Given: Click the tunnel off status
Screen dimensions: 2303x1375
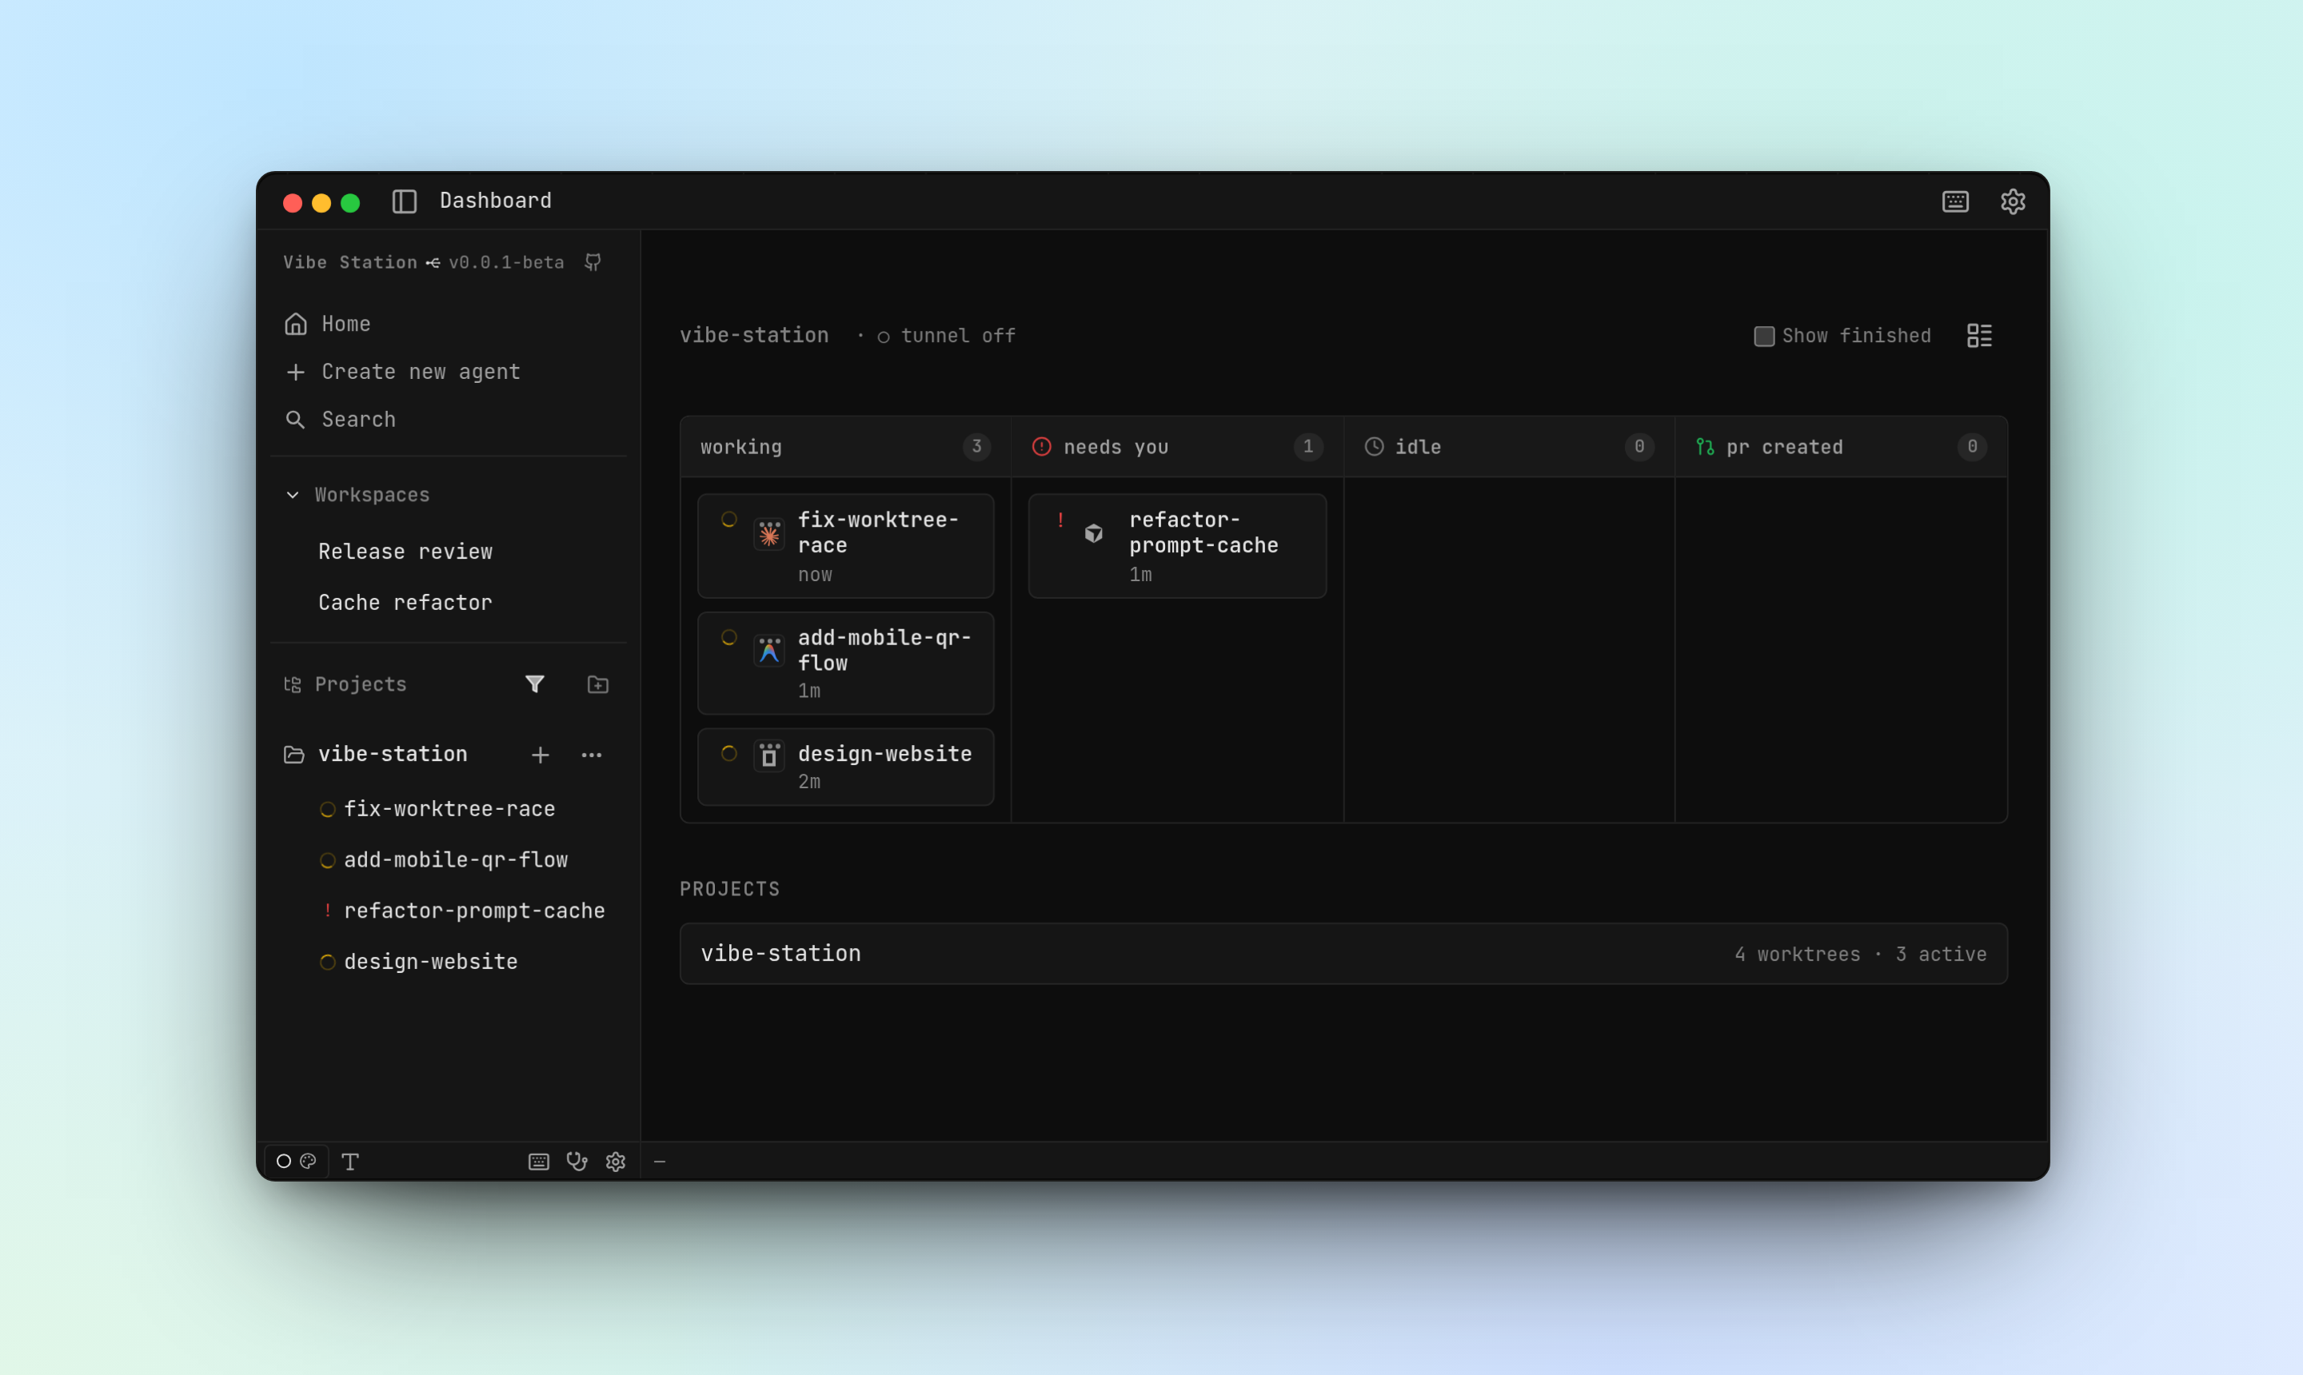Looking at the screenshot, I should (946, 336).
